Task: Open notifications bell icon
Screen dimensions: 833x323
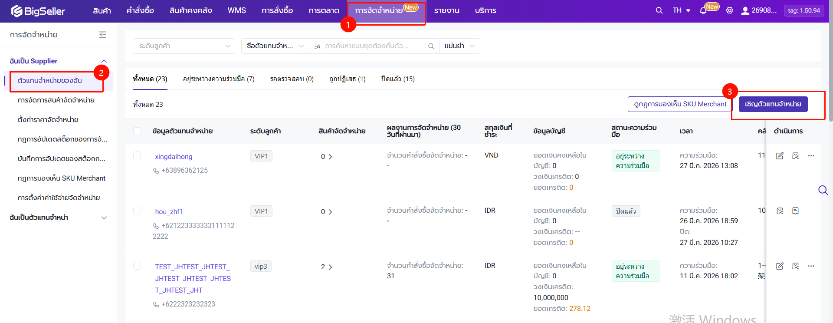Action: (703, 11)
